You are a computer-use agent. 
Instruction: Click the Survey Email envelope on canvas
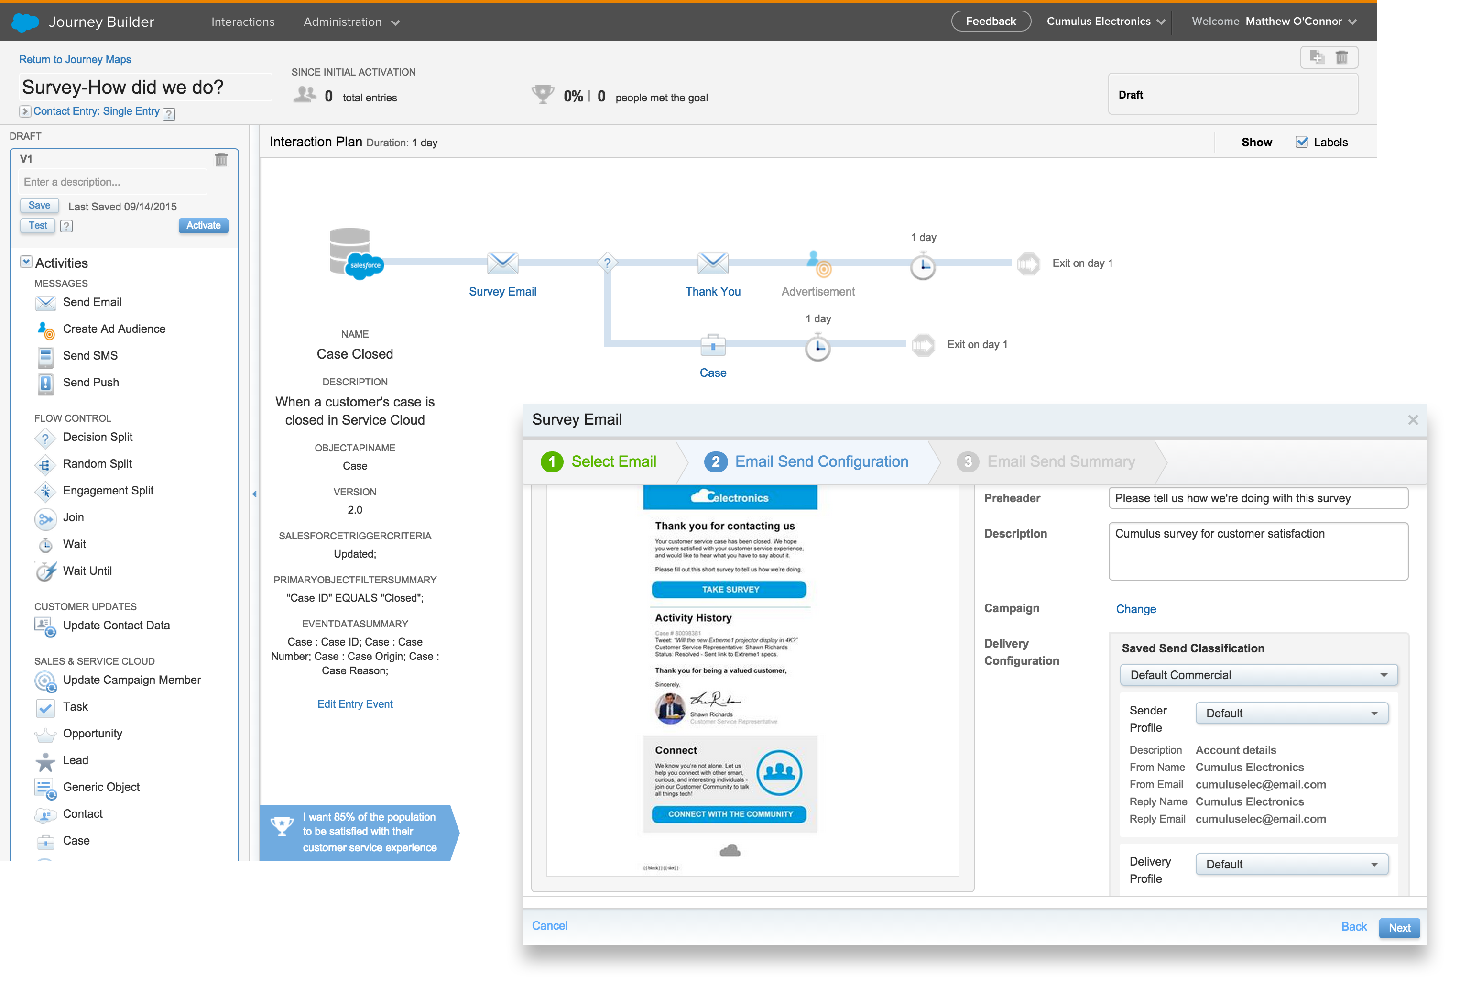pos(502,263)
